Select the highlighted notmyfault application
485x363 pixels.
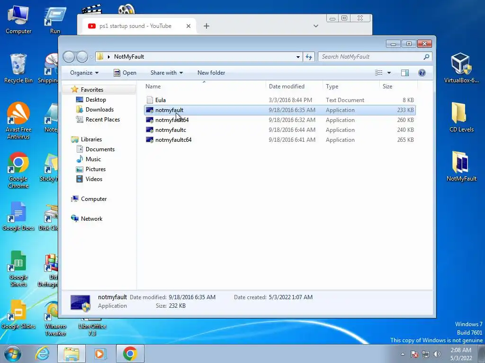pyautogui.click(x=279, y=110)
